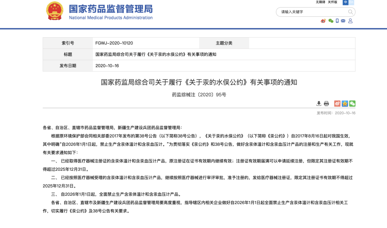Viewport: 387px width, 228px height.
Task: Share article to QQ Zone star
Action: (345, 103)
